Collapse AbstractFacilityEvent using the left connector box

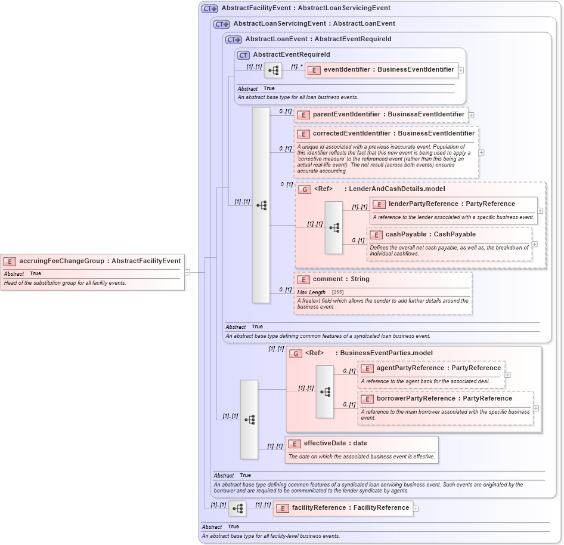[188, 272]
